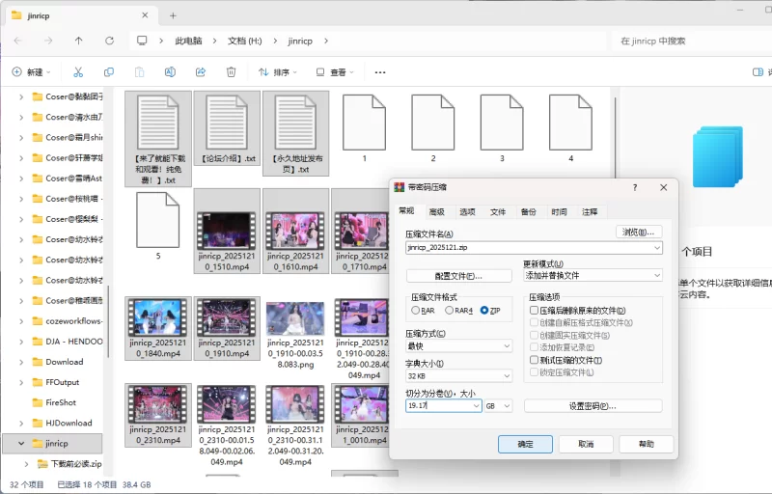The height and width of the screenshot is (494, 772).
Task: Click the 设置密码 button
Action: 593,406
